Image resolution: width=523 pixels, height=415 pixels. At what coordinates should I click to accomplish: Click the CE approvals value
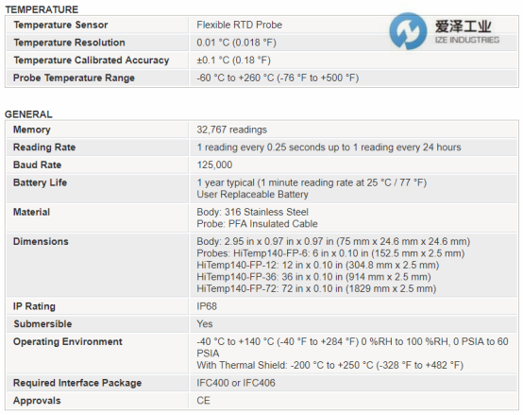[x=204, y=400]
